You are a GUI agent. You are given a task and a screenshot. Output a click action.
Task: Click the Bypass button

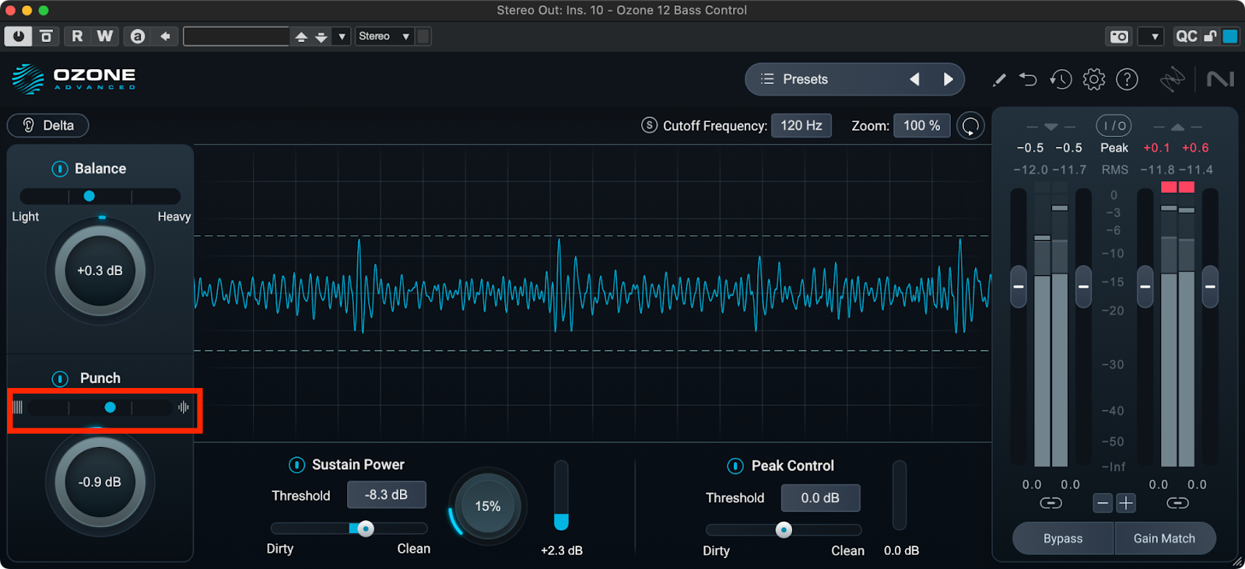1063,539
